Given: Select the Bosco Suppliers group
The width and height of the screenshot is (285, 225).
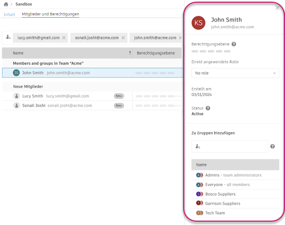Looking at the screenshot, I should [235, 194].
